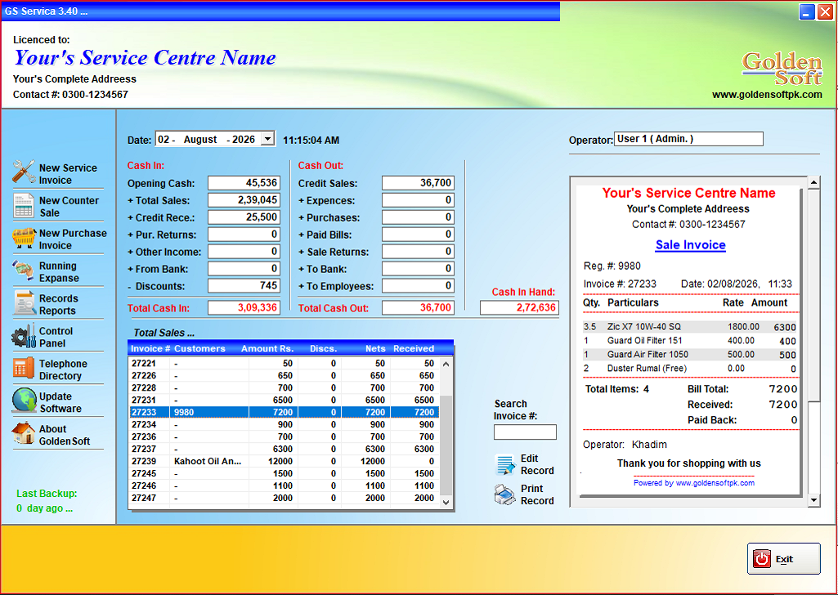Screen dimensions: 838x595
Task: Select invoice row 27226
Action: pos(285,375)
